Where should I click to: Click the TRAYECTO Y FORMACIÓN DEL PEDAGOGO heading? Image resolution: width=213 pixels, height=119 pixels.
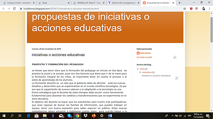coord(58,64)
